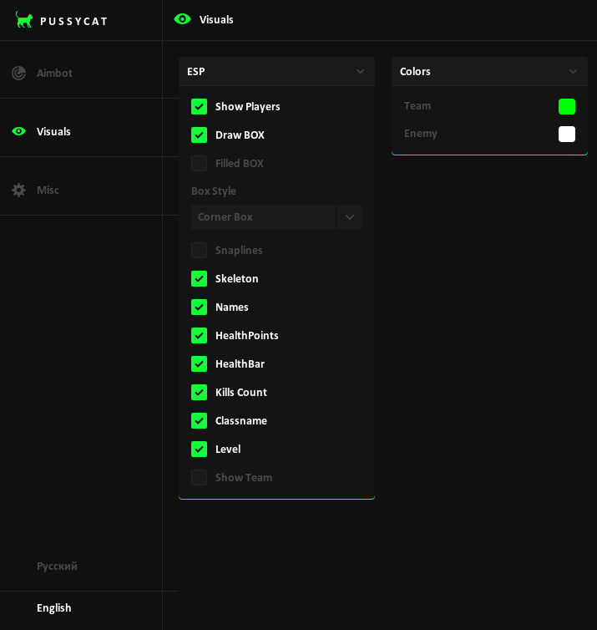
Task: Collapse the Colors panel chevron
Action: [573, 71]
